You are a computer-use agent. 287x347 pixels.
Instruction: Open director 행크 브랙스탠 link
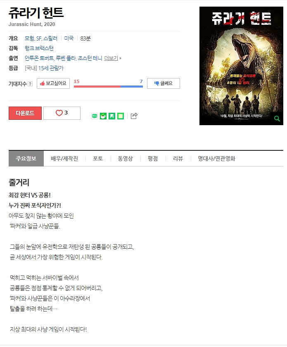click(x=39, y=48)
